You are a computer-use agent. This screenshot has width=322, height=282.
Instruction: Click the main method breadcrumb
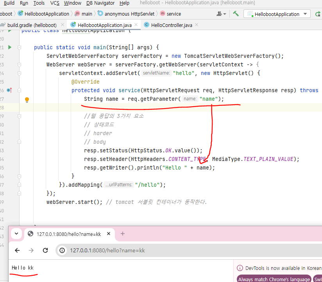pos(83,14)
